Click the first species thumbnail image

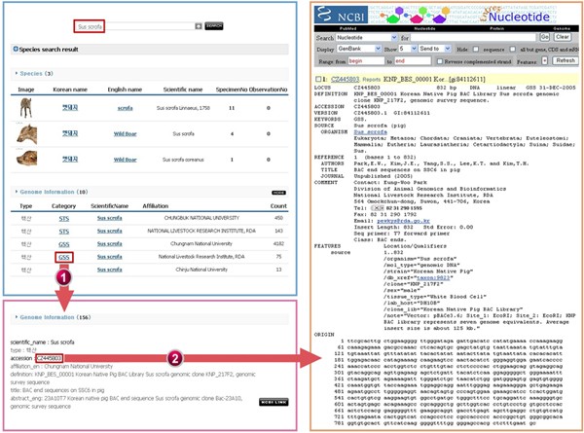click(x=26, y=107)
